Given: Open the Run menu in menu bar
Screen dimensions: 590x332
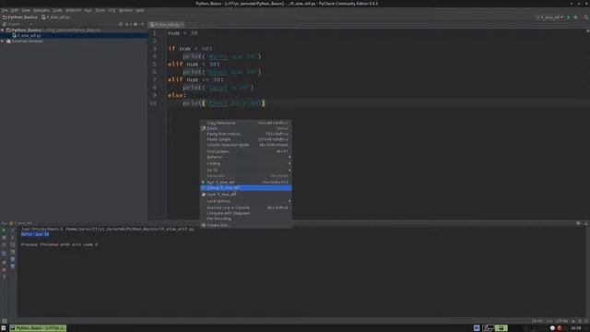Looking at the screenshot, I should (x=88, y=10).
